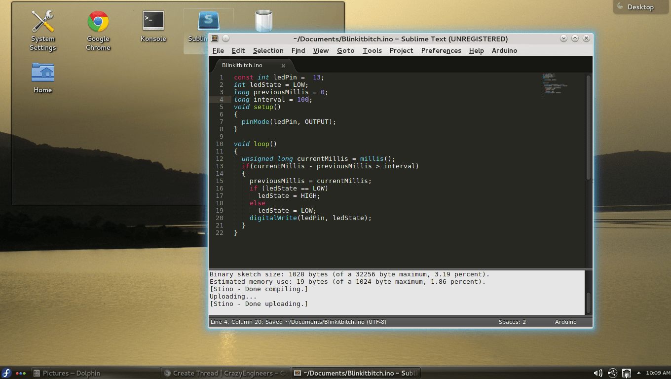Open the Home folder icon
The height and width of the screenshot is (379, 671).
43,77
